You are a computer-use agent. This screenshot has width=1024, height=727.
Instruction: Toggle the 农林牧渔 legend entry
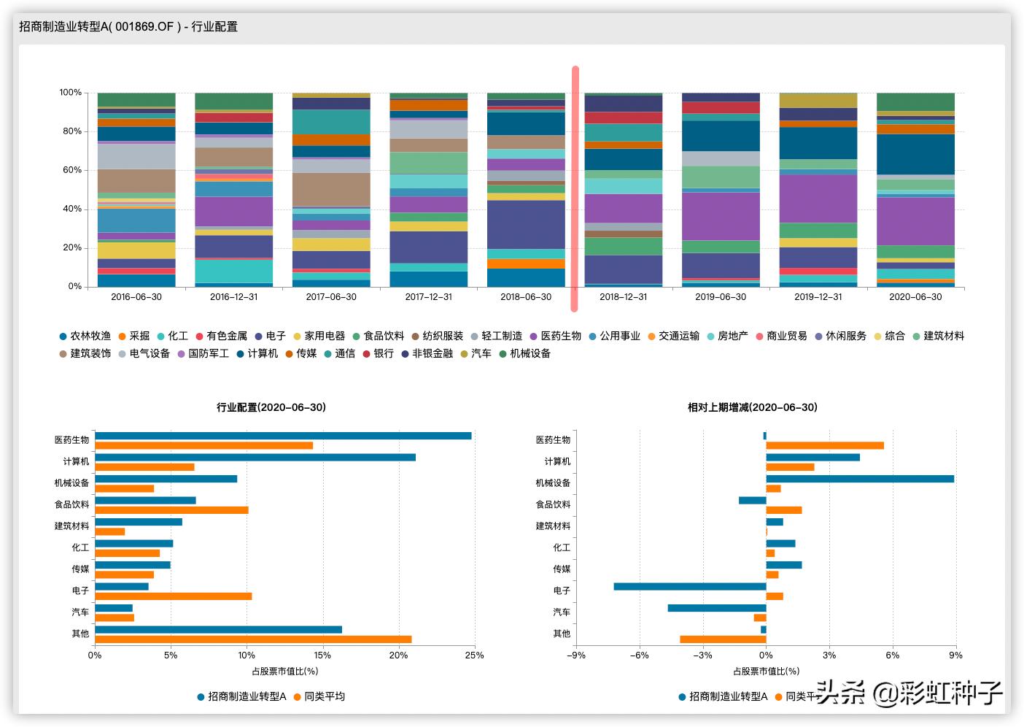(85, 336)
